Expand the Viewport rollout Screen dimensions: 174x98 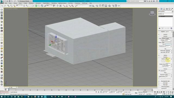coord(165,35)
